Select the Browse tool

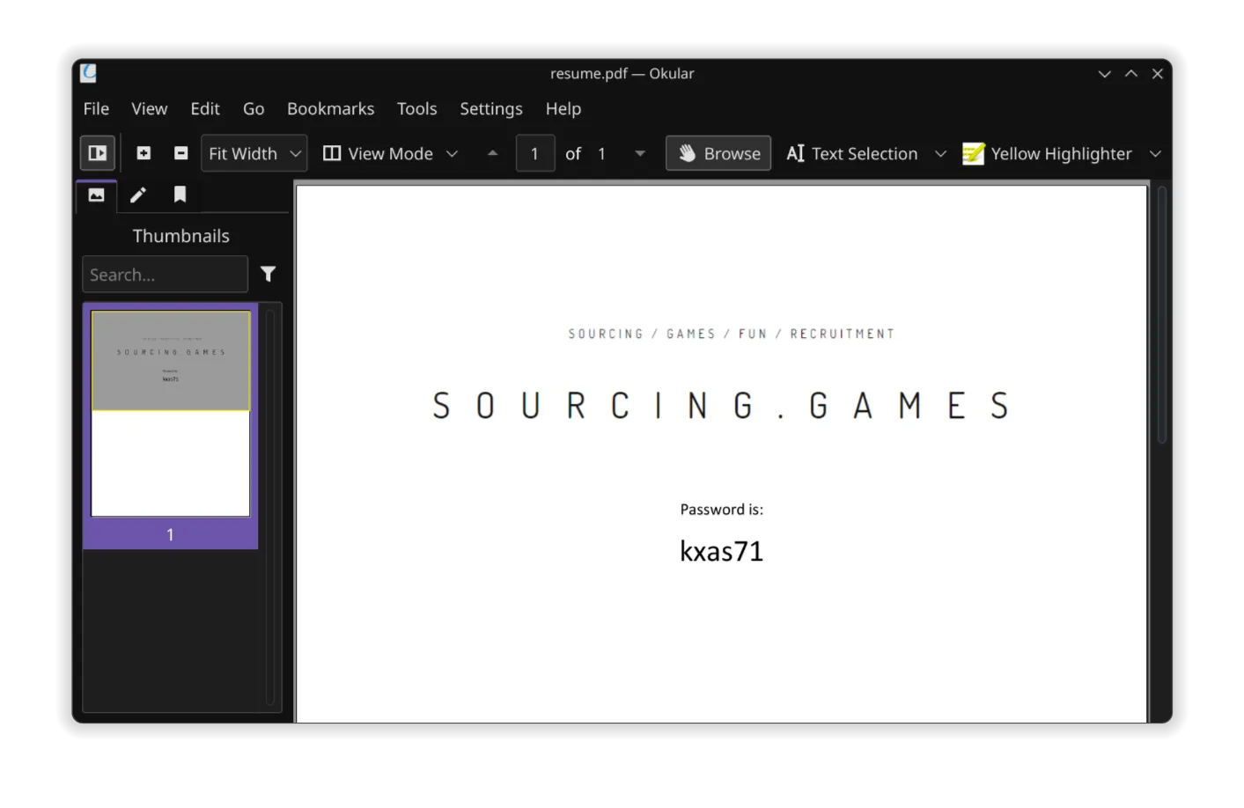click(x=718, y=153)
